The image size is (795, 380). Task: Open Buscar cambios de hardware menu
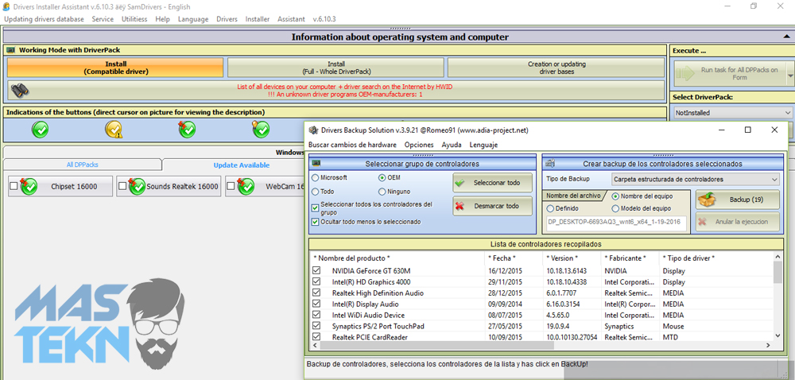pyautogui.click(x=352, y=145)
